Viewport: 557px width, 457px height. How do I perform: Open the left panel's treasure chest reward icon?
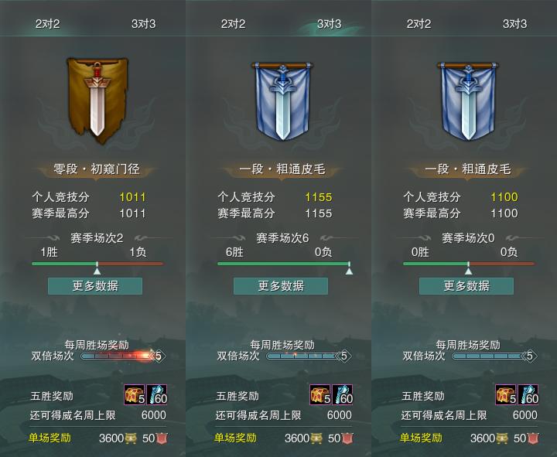coord(135,394)
